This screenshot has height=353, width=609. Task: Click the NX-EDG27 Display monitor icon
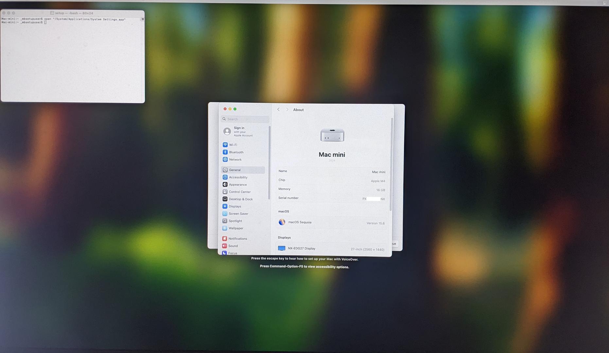click(x=282, y=248)
